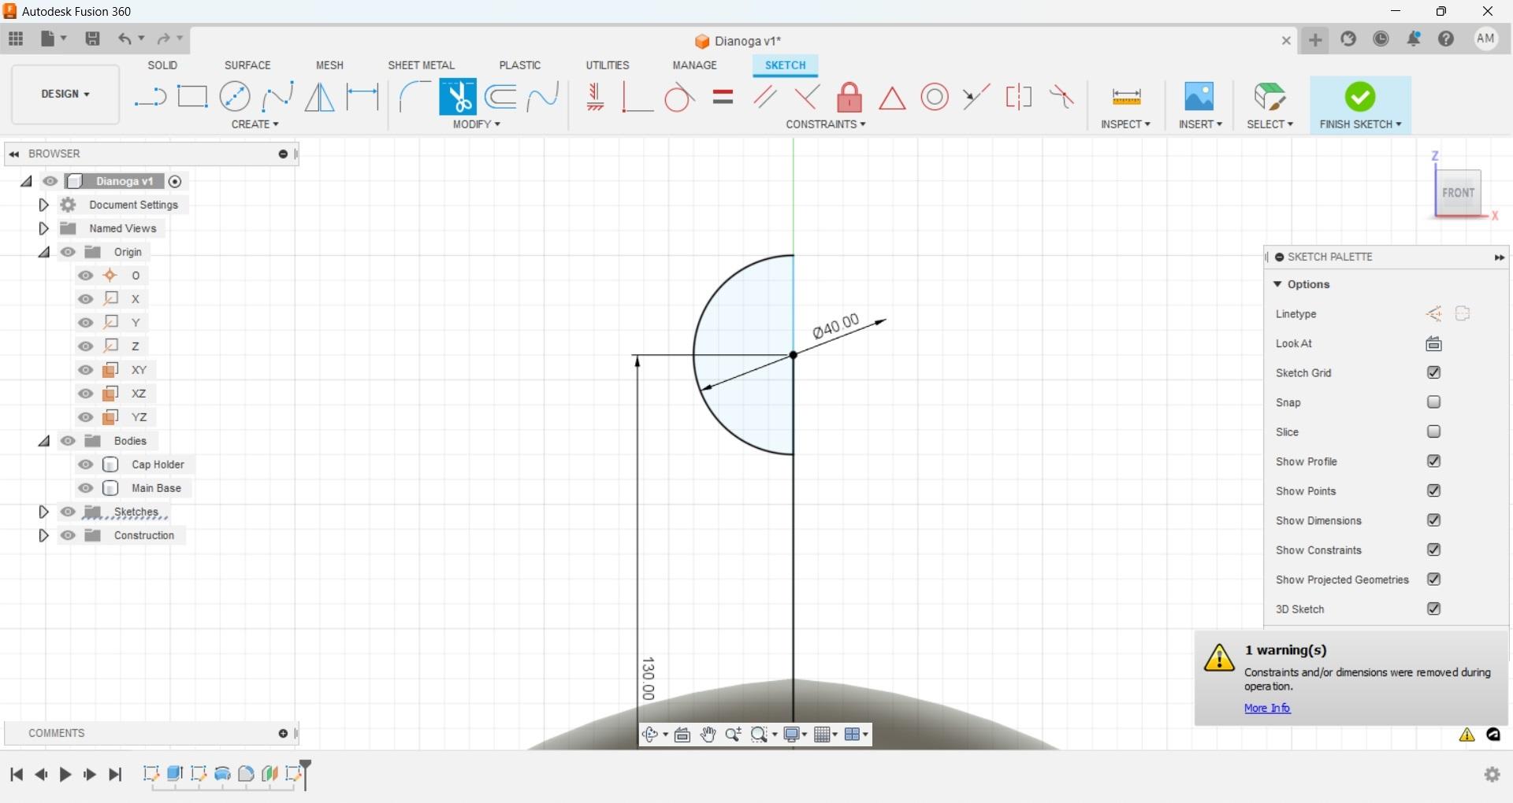Click the Look At button in palette
This screenshot has height=803, width=1513.
point(1434,343)
